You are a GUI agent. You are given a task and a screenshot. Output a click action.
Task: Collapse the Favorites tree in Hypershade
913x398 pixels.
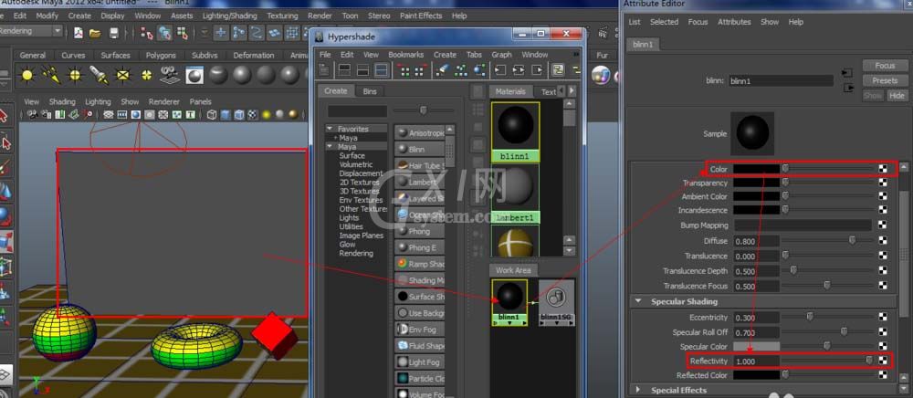330,129
